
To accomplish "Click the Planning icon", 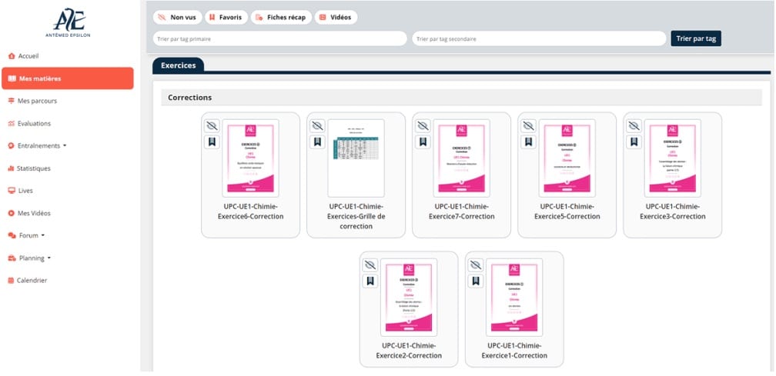I will pyautogui.click(x=12, y=258).
